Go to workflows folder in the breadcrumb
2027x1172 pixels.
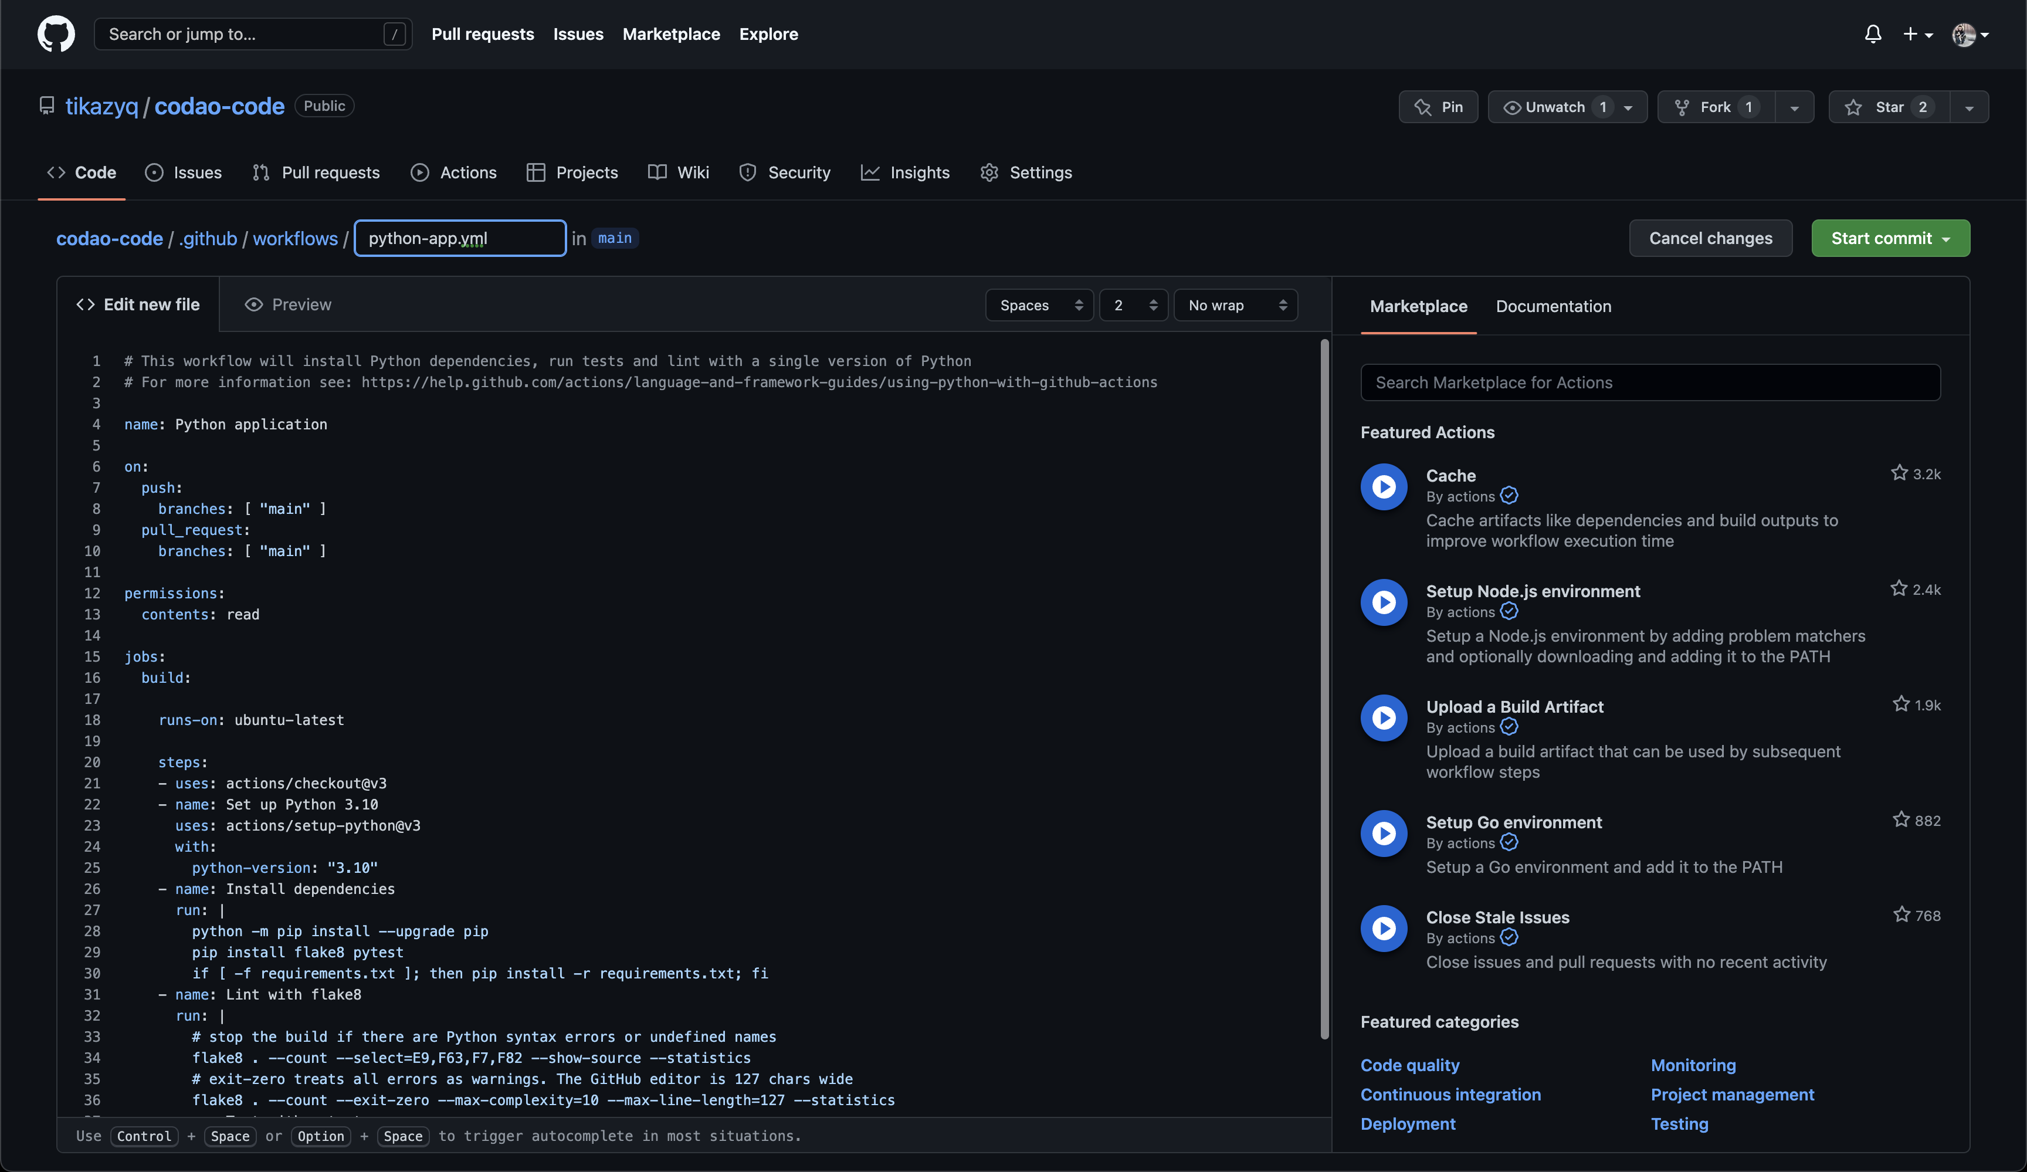pyautogui.click(x=295, y=238)
